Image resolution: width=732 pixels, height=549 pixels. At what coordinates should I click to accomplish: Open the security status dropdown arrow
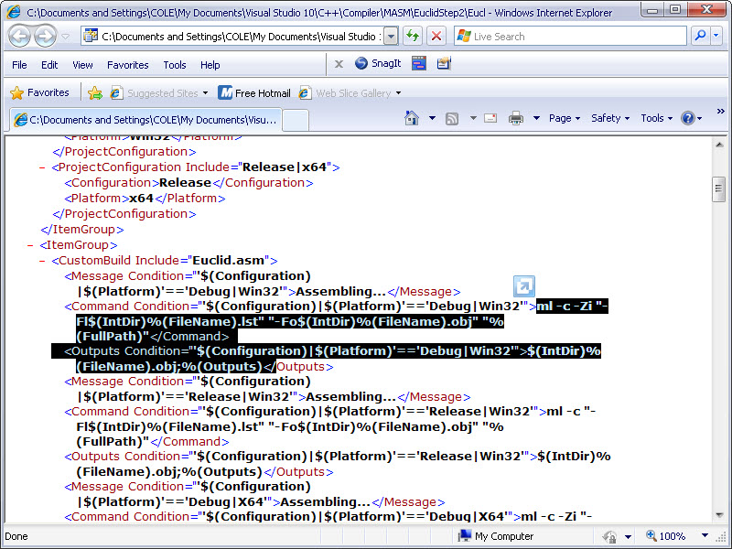click(x=628, y=537)
